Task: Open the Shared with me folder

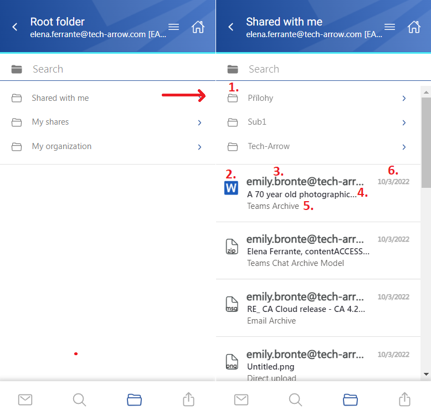Action: (x=107, y=98)
